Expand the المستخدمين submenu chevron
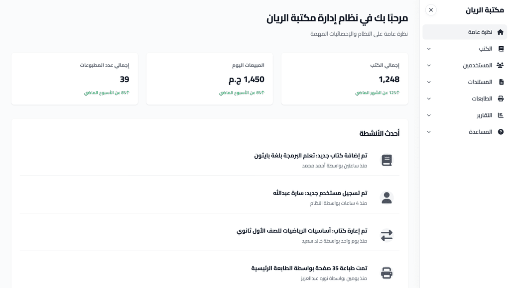The height and width of the screenshot is (288, 510). pyautogui.click(x=429, y=66)
